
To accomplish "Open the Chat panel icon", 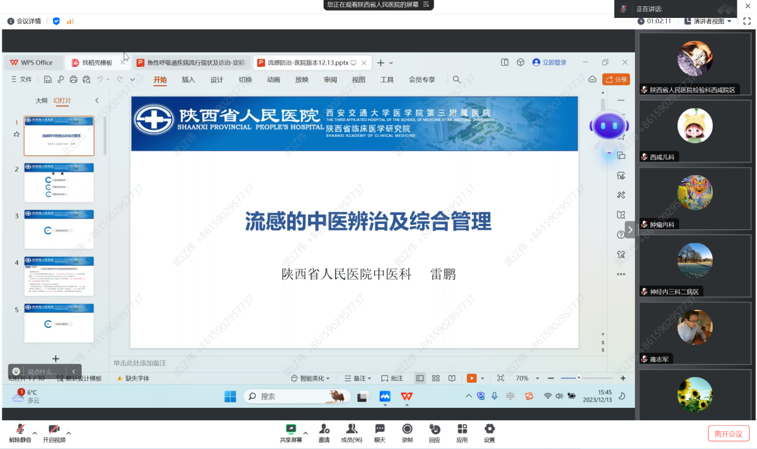I will coord(380,430).
